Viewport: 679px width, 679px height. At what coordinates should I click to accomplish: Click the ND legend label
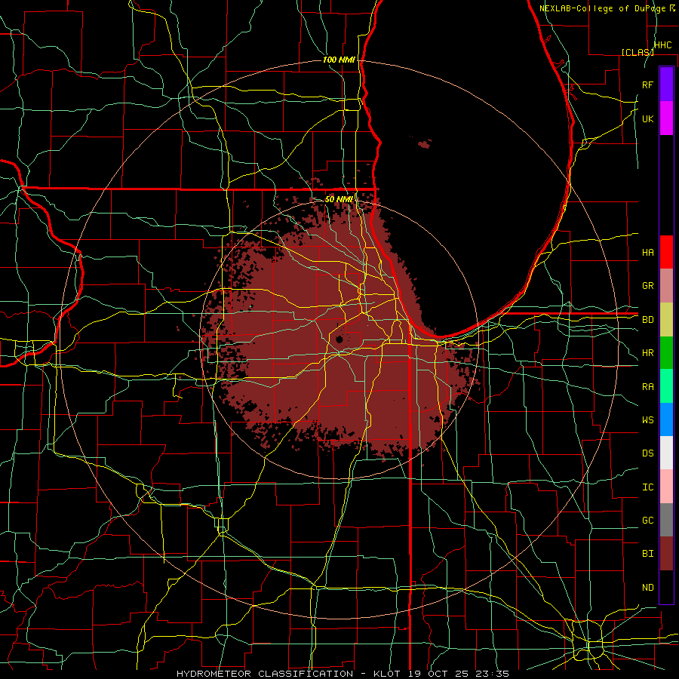pyautogui.click(x=647, y=588)
